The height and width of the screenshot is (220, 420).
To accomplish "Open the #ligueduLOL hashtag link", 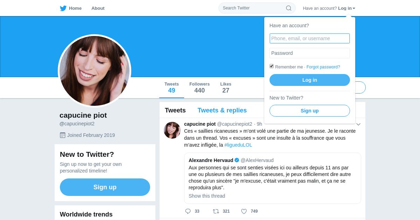I will (x=238, y=145).
